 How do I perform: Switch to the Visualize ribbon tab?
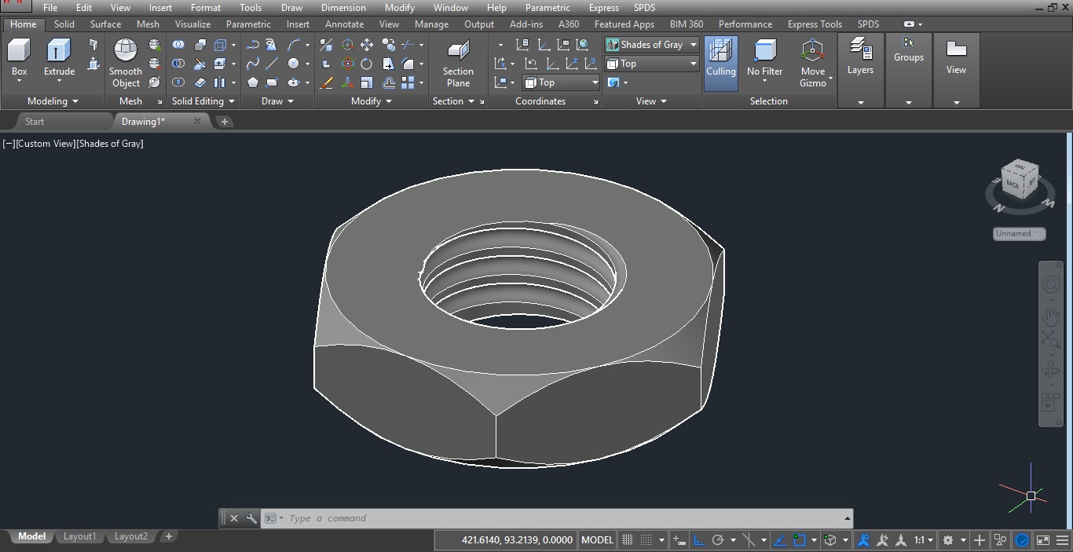point(192,24)
